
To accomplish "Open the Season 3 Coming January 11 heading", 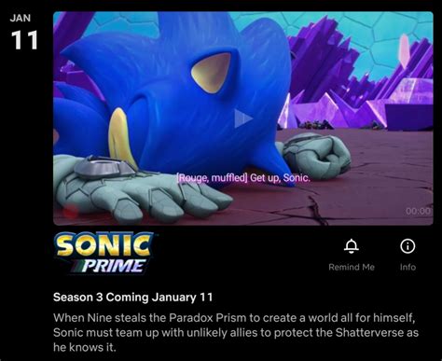I will coord(133,298).
